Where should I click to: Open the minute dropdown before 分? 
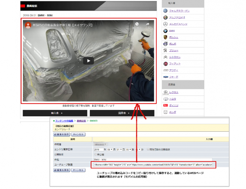point(138,149)
